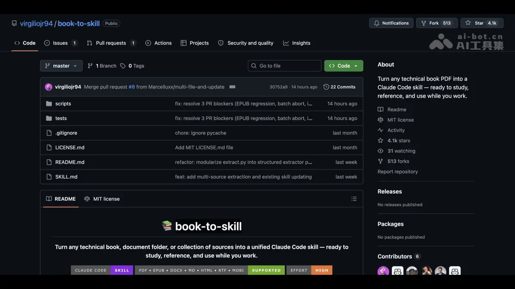Viewport: 515px width, 289px height.
Task: Open the Insights tab
Action: click(297, 43)
